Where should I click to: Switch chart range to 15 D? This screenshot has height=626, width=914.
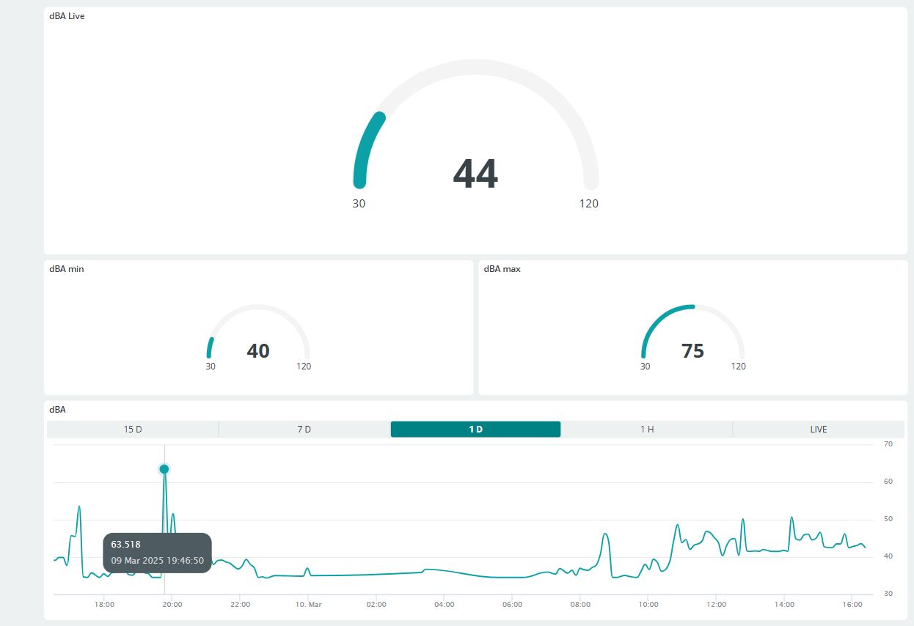click(x=133, y=430)
